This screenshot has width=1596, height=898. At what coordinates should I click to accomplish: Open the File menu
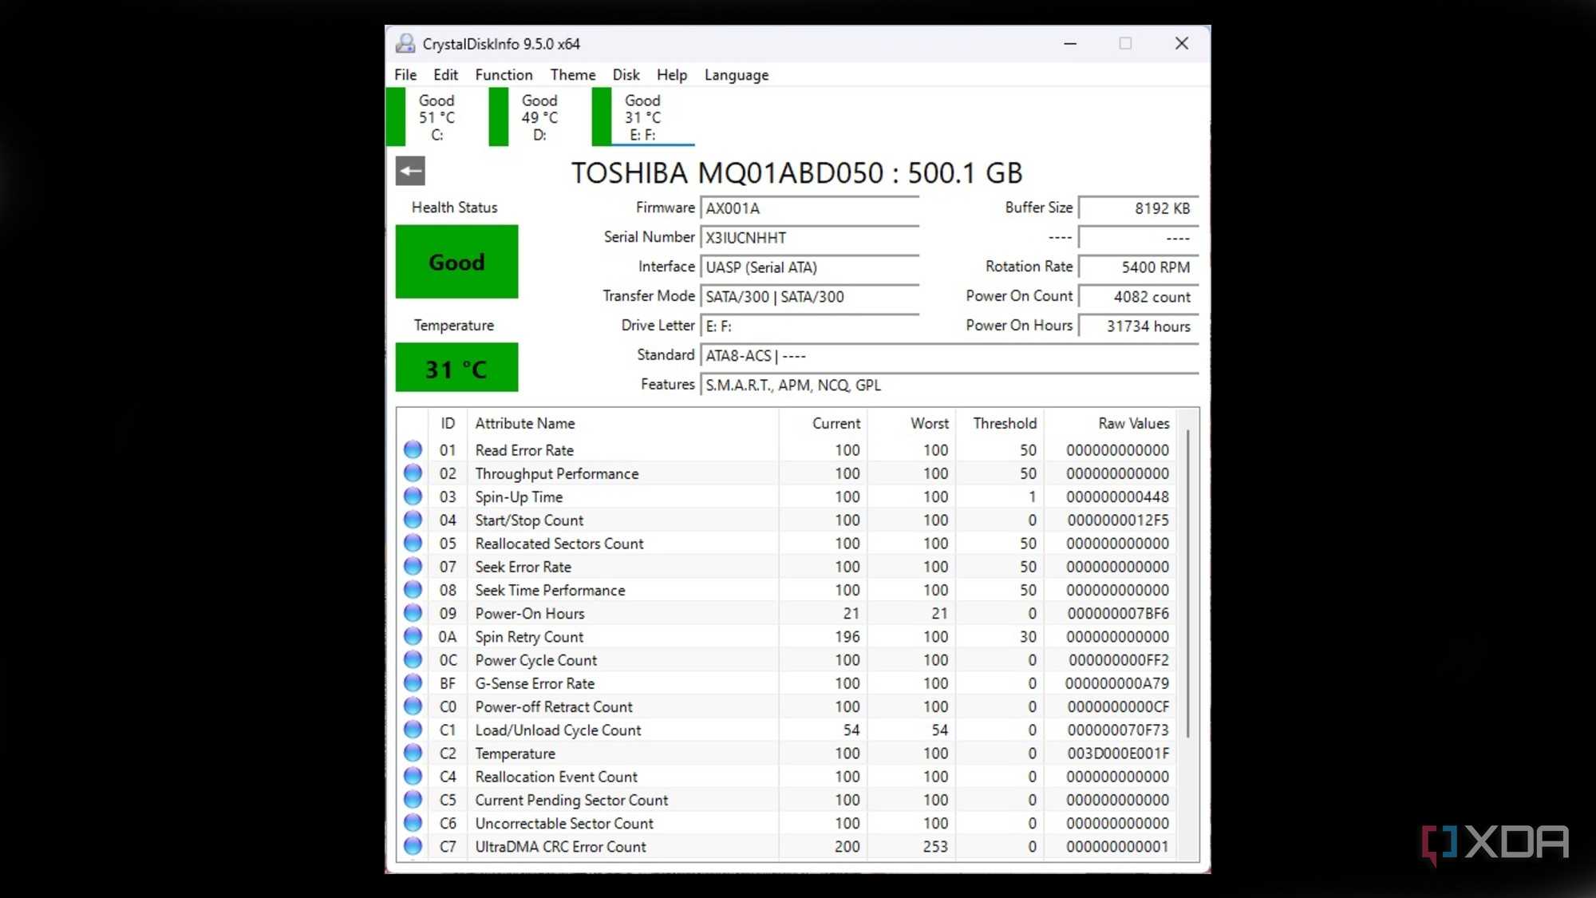405,74
